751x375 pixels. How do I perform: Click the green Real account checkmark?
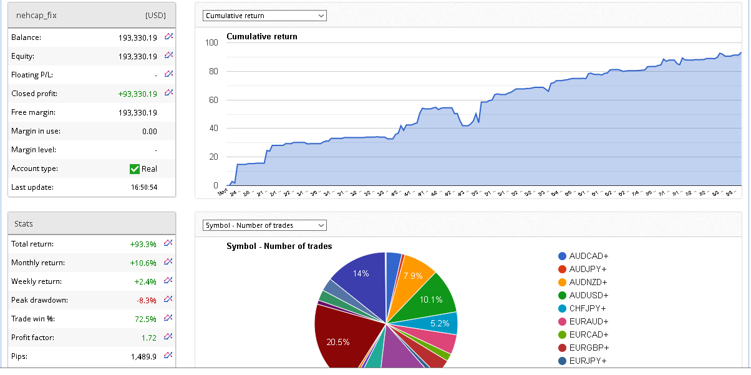(x=134, y=168)
